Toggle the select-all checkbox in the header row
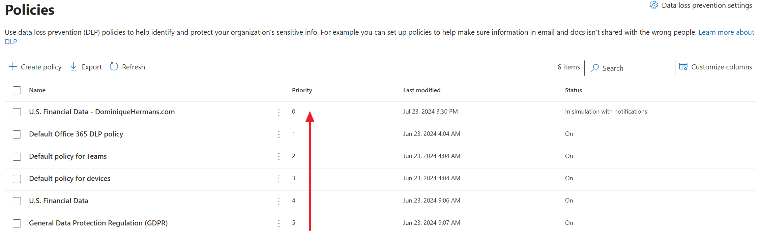This screenshot has width=760, height=246. (17, 90)
